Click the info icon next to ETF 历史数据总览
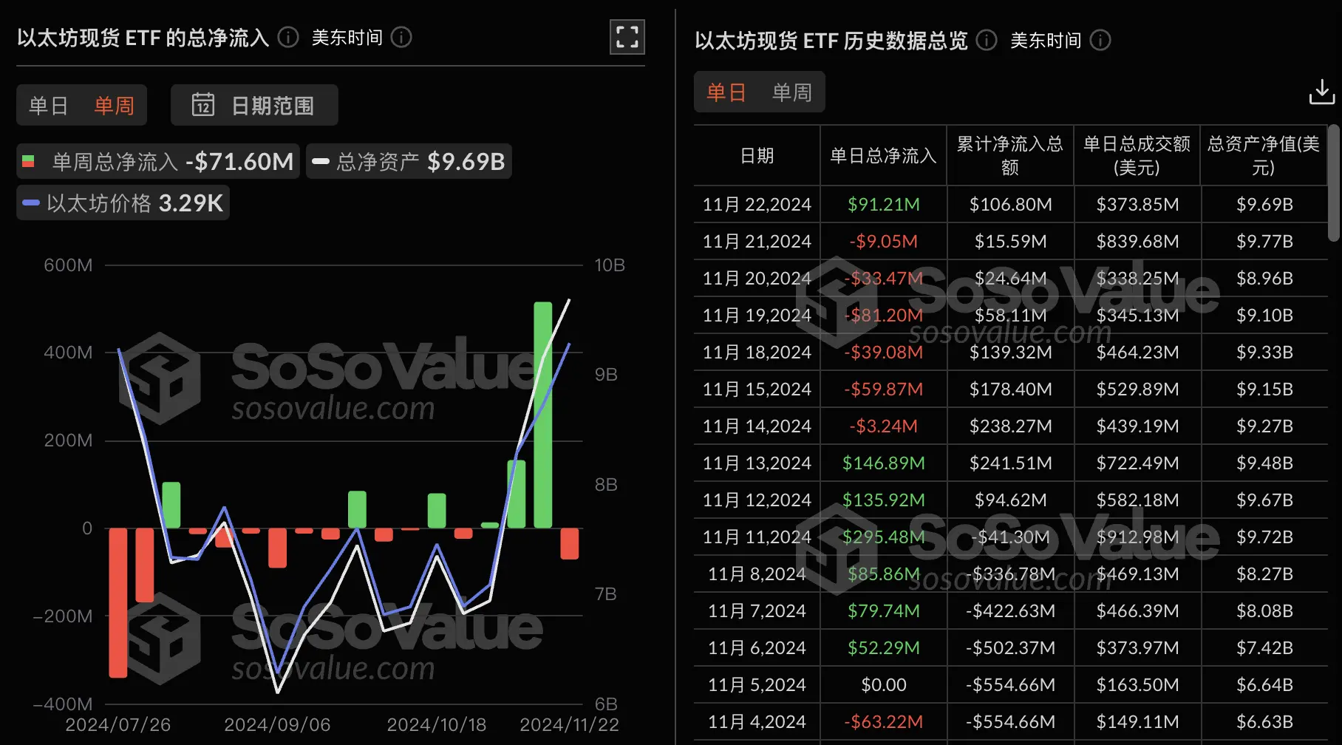 pyautogui.click(x=985, y=41)
